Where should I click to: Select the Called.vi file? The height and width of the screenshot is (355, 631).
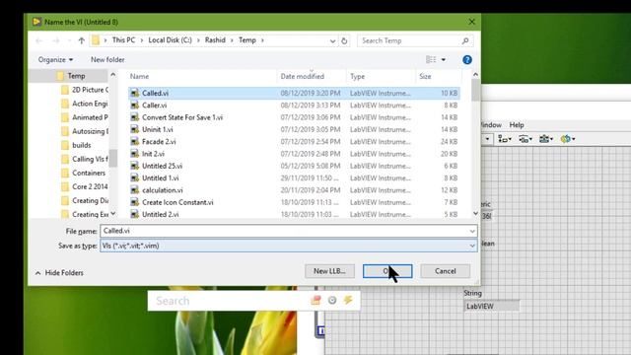294,93
